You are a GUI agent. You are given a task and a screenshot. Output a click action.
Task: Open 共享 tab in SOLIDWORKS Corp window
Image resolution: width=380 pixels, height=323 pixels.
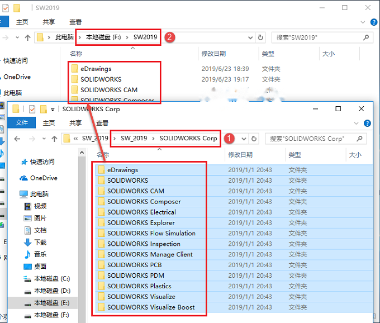pyautogui.click(x=75, y=123)
